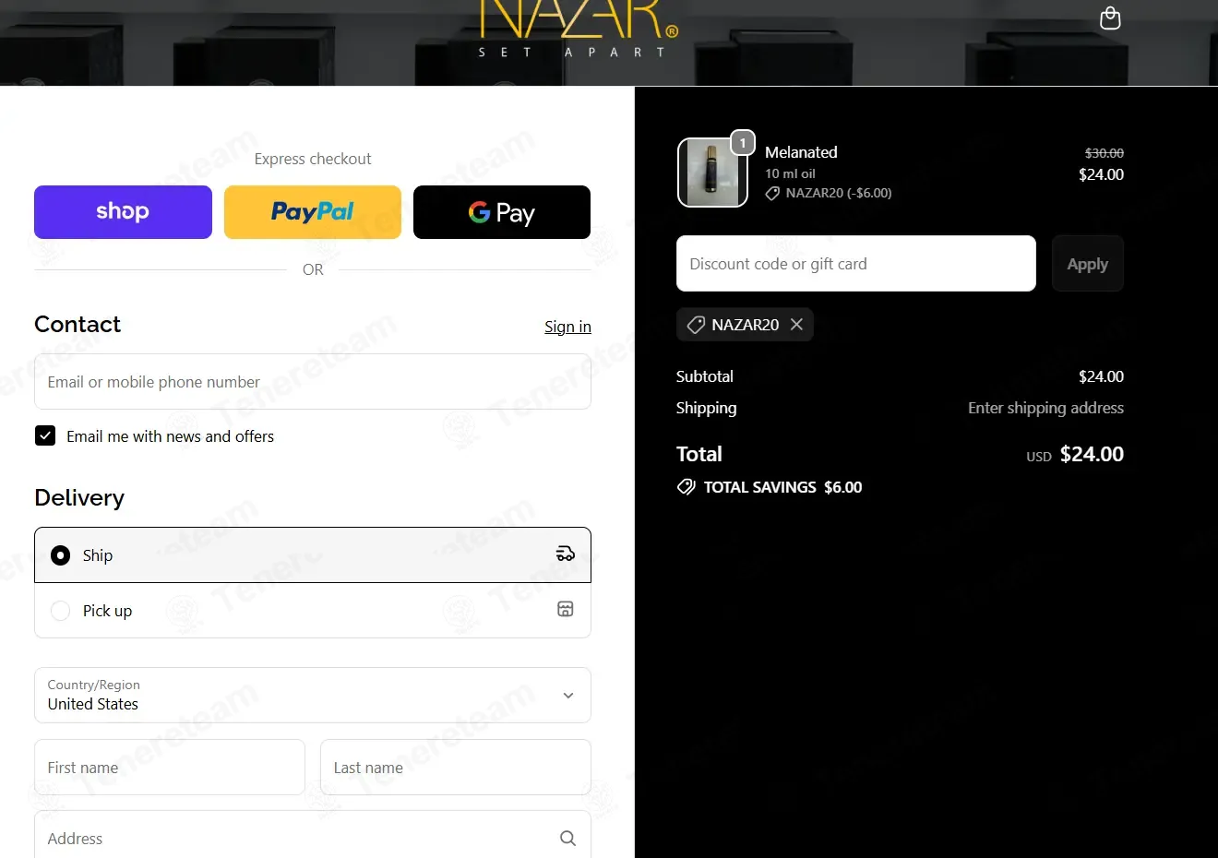Image resolution: width=1218 pixels, height=858 pixels.
Task: Click the Delivery section heading
Action: 79,498
